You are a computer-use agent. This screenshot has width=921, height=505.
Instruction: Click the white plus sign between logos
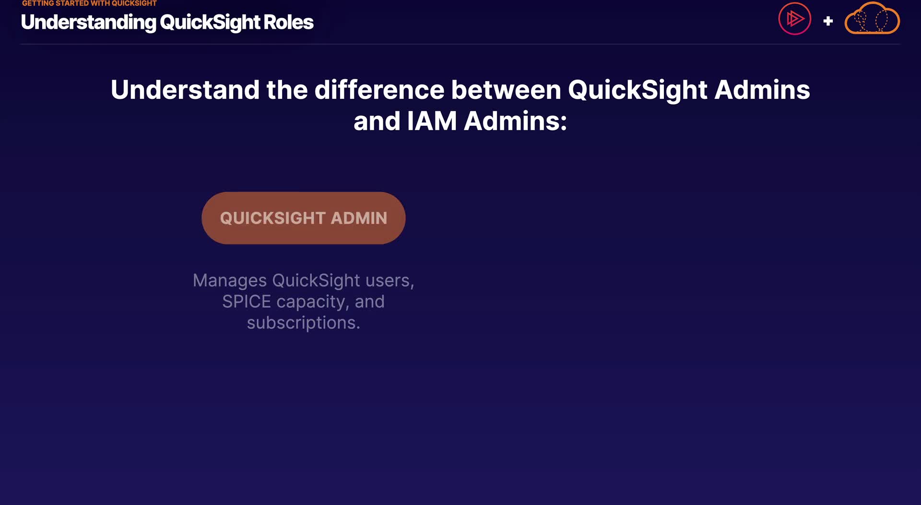pos(828,21)
